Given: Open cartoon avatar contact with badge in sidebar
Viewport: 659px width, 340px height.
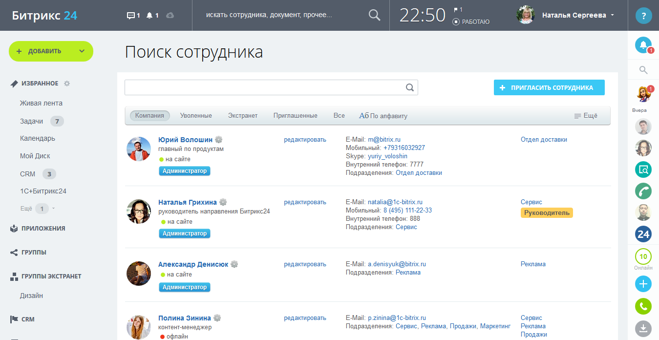Looking at the screenshot, I should click(643, 93).
